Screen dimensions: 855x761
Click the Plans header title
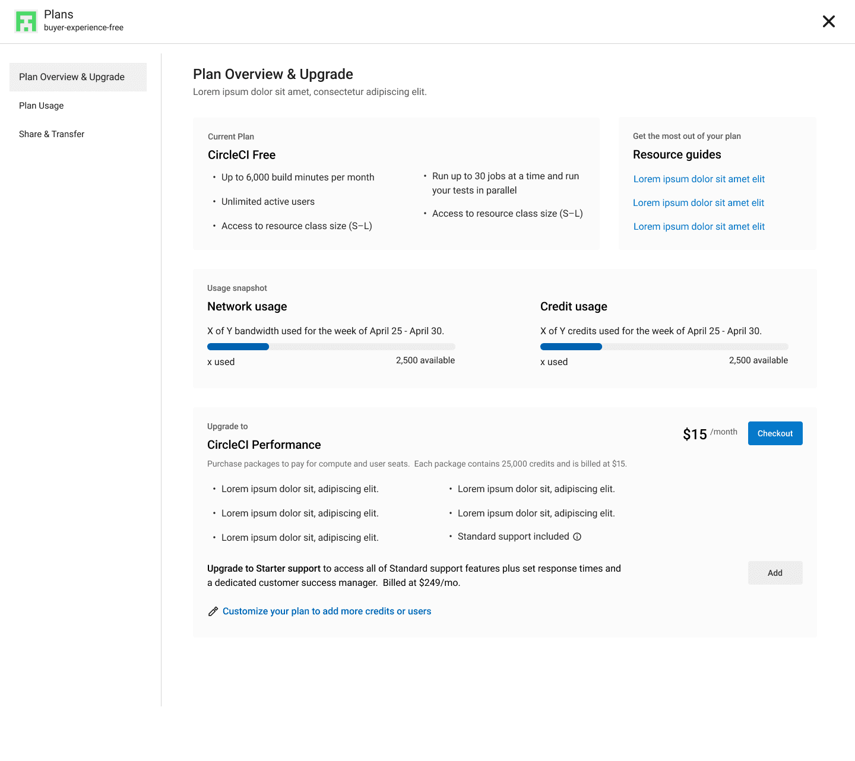click(59, 15)
